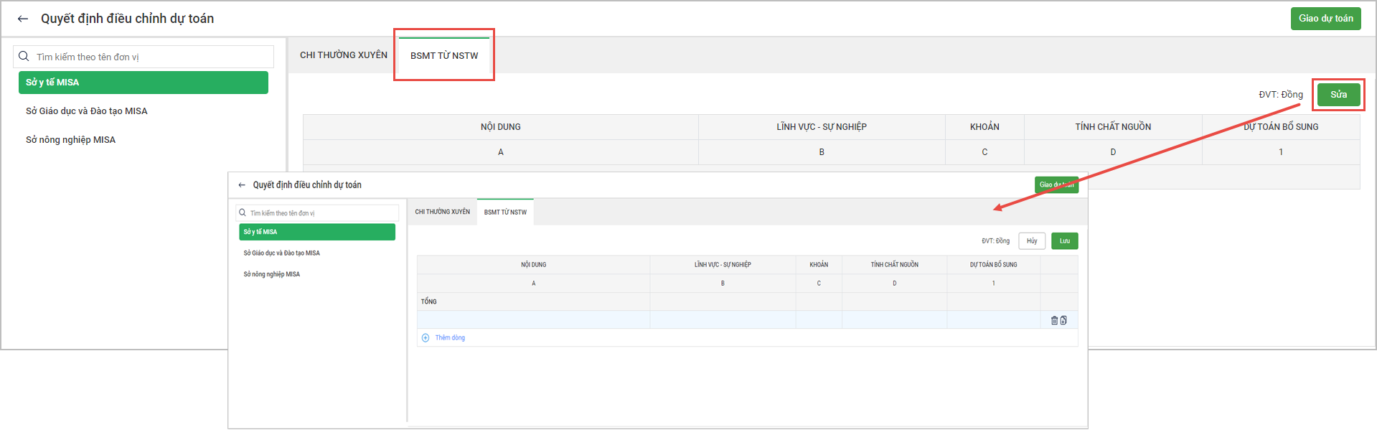Cancel editing with the Hủy button
The height and width of the screenshot is (435, 1377).
click(x=1031, y=241)
